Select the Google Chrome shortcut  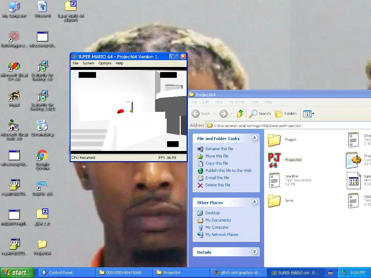[43, 160]
